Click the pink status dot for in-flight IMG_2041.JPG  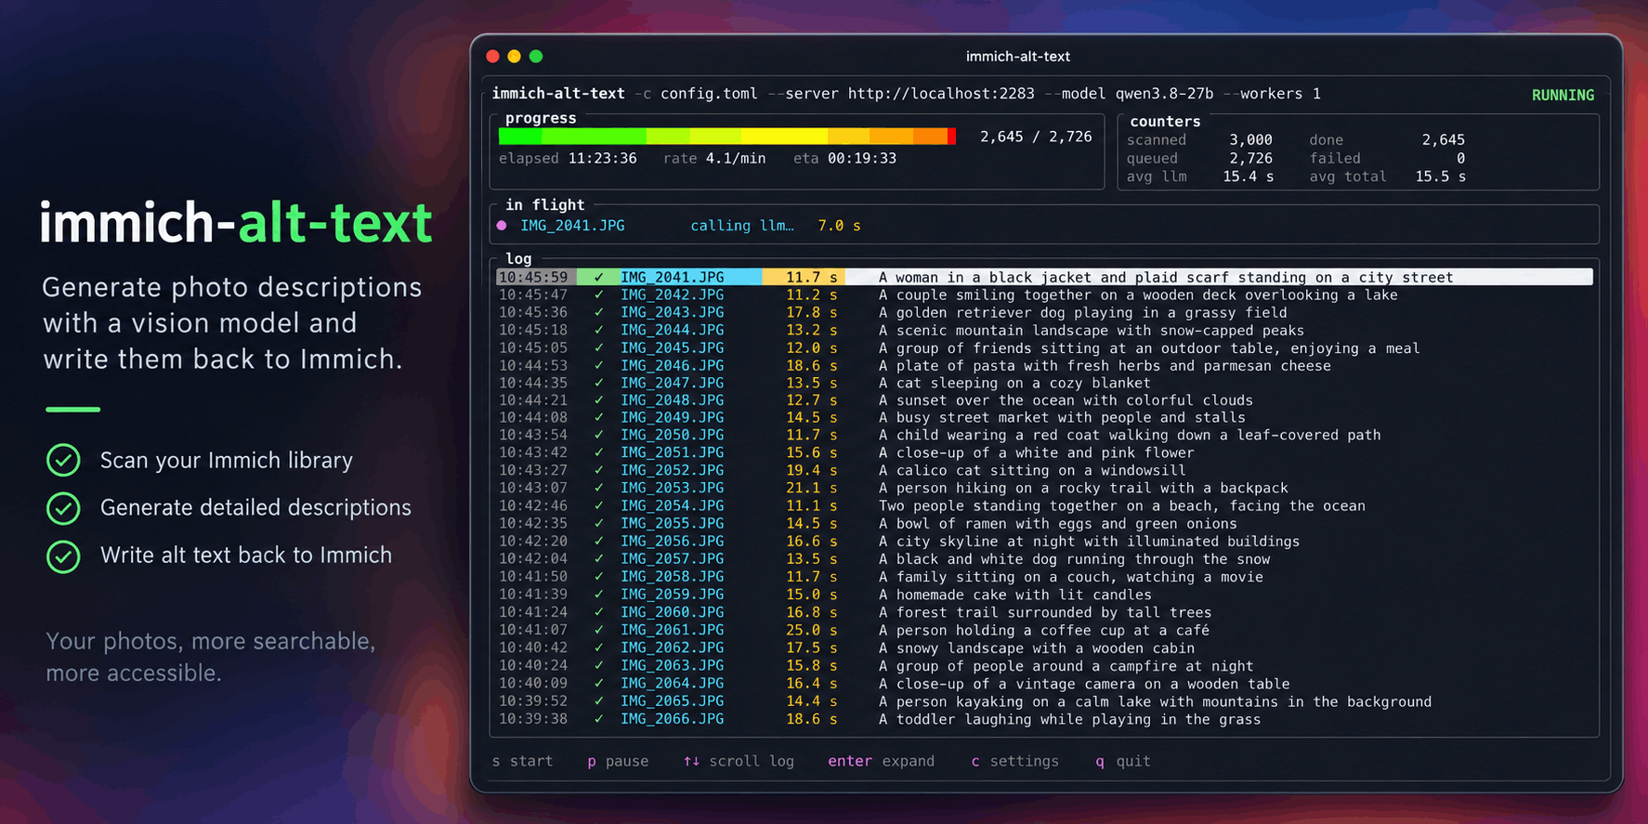pos(502,226)
